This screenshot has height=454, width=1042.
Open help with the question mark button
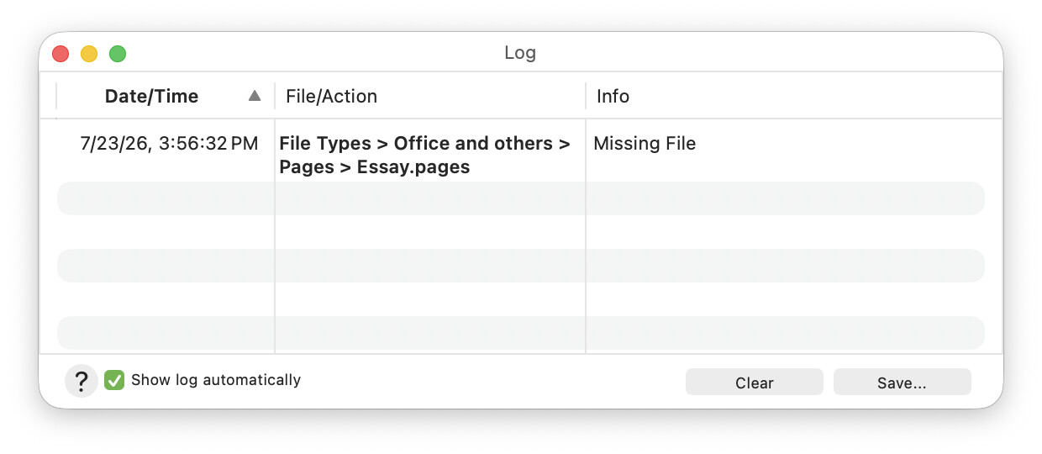point(82,382)
